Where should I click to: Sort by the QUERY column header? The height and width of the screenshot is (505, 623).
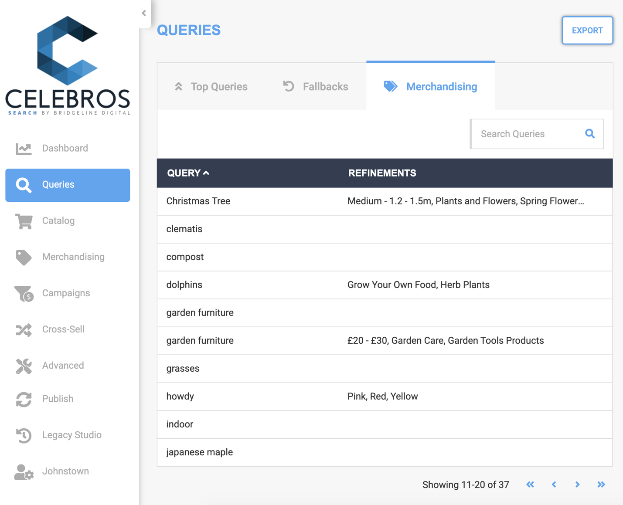pyautogui.click(x=188, y=173)
